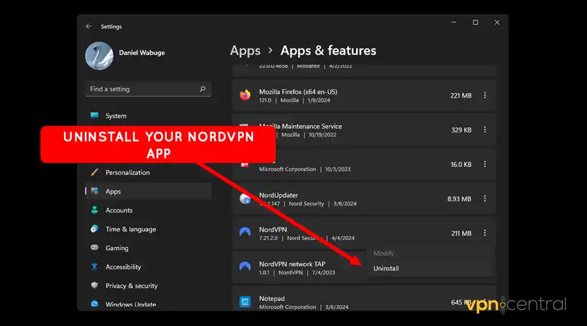Select the NordVPN 7.21.2.0 entry name
Image resolution: width=587 pixels, height=326 pixels.
273,230
